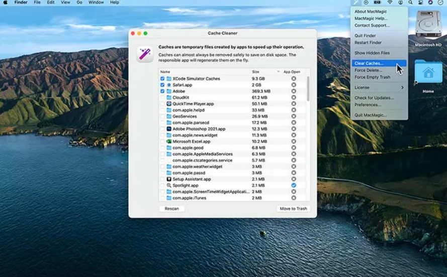Click the user account icon in menu bar
This screenshot has width=447, height=277.
(401, 3)
